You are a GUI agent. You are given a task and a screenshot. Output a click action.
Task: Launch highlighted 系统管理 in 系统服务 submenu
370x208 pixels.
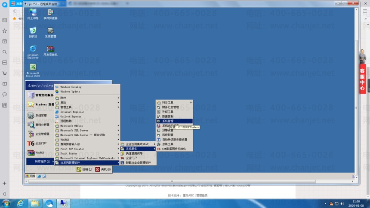[174, 121]
